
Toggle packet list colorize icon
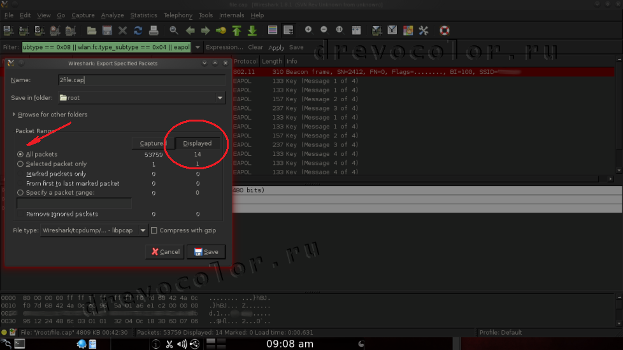(273, 30)
